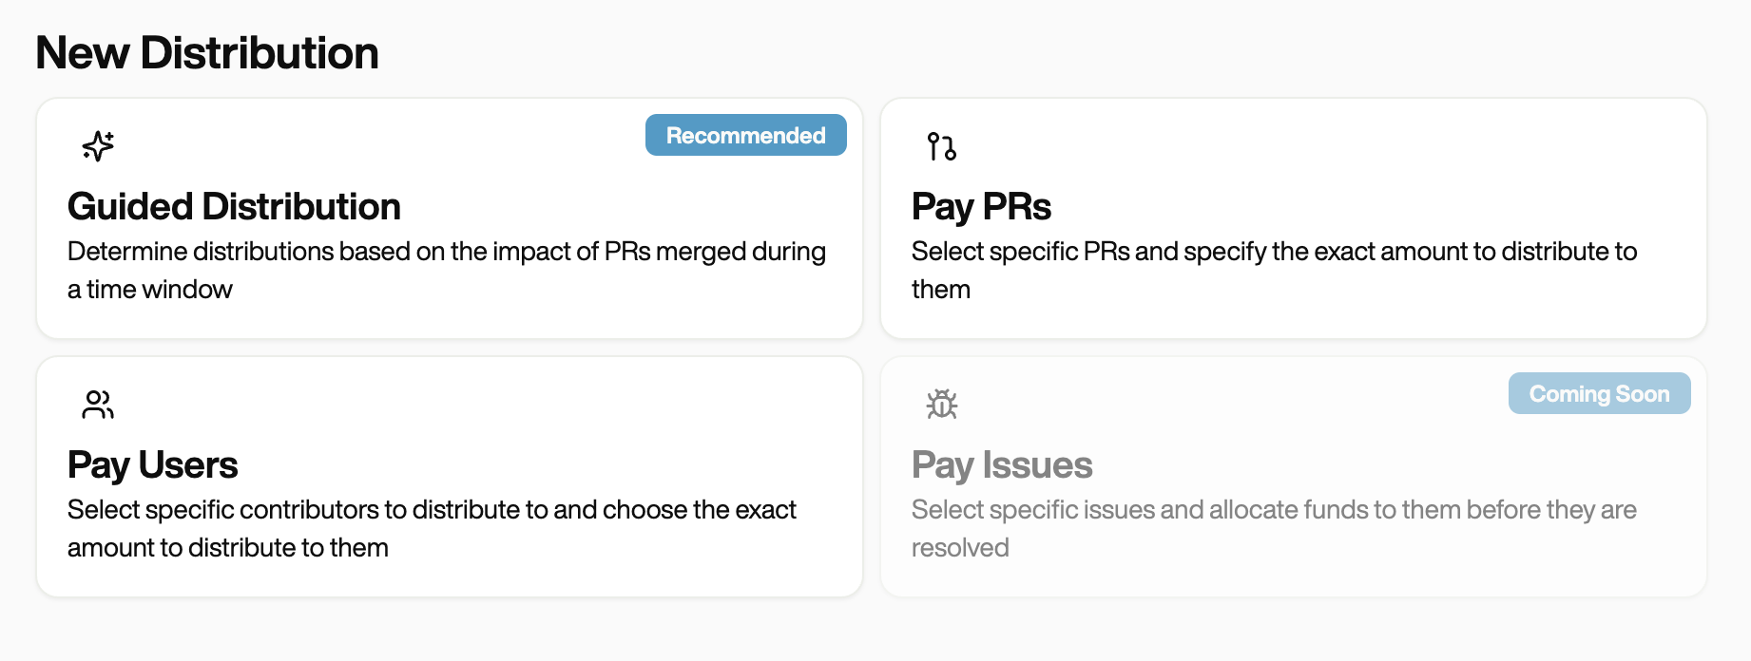Choose the Pay Users title

point(152,465)
